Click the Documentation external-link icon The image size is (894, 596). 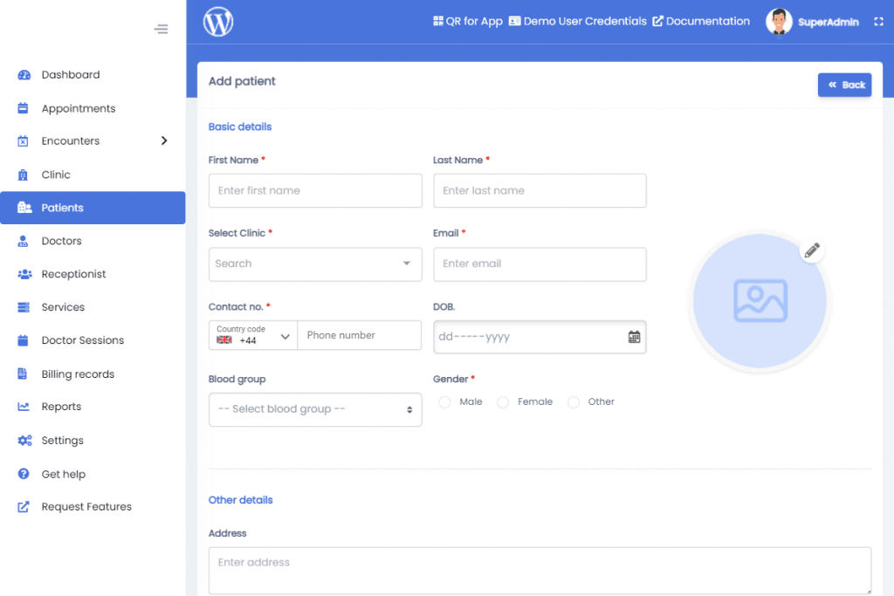657,21
